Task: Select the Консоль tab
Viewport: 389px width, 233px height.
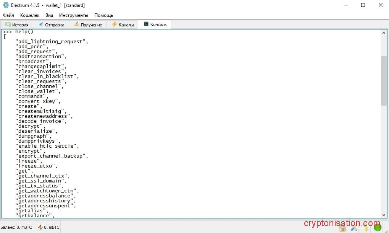Action: click(x=155, y=24)
